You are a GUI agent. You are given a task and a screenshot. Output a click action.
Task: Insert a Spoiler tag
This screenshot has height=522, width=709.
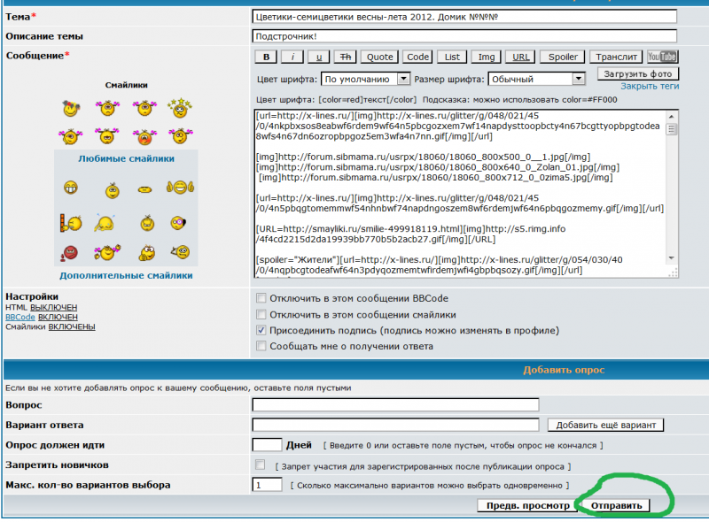point(563,57)
